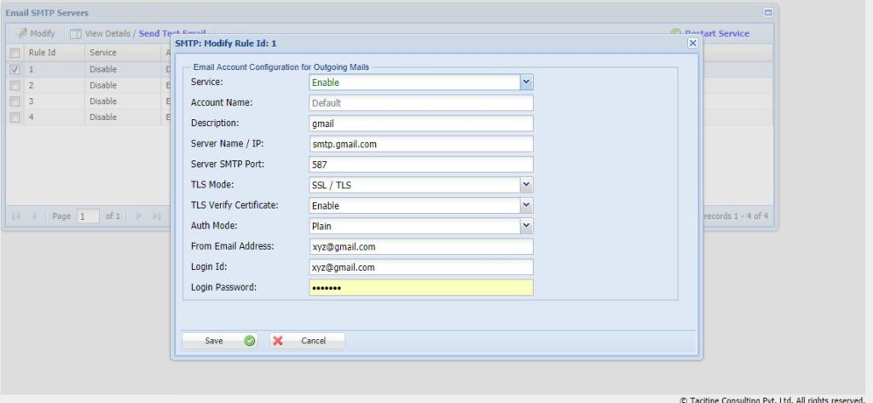Open the Auth Mode dropdown
Image resolution: width=873 pixels, height=403 pixels.
click(x=526, y=226)
